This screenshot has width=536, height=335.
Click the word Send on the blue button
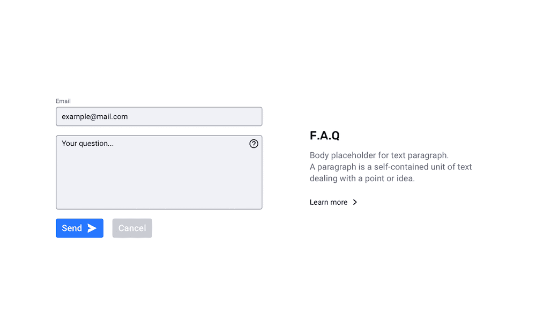coord(72,228)
